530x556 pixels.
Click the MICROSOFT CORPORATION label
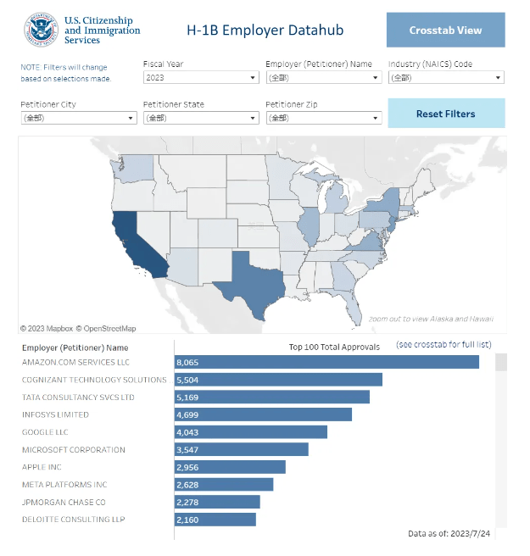74,449
